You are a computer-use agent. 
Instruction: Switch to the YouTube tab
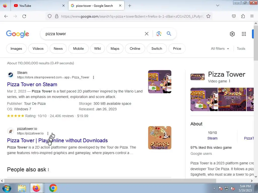coord(39,6)
